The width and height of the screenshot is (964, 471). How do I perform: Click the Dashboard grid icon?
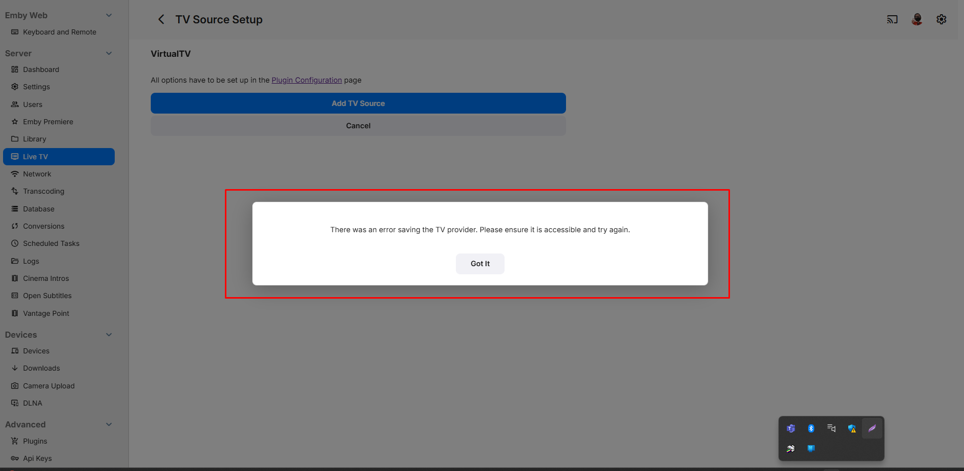tap(15, 69)
